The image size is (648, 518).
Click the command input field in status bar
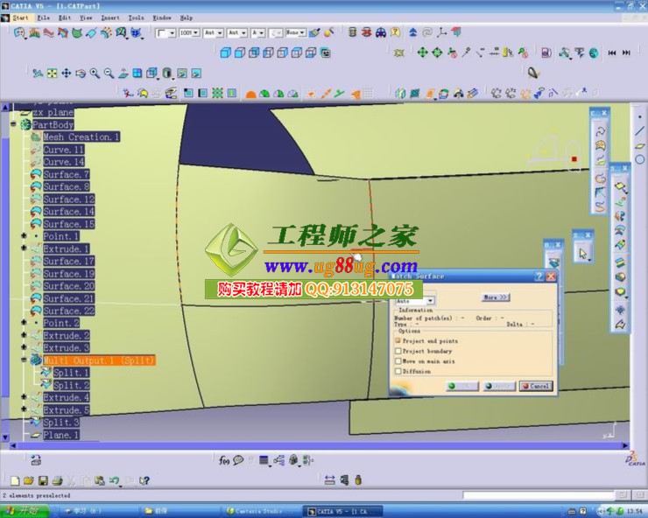(538, 495)
